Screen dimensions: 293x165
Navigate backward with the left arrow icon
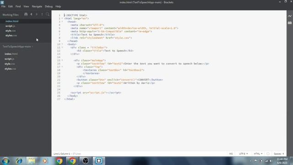[31, 14]
